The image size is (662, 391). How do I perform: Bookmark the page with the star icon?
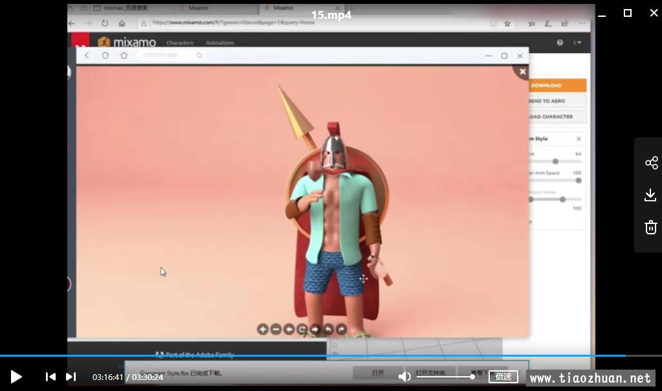pos(507,24)
